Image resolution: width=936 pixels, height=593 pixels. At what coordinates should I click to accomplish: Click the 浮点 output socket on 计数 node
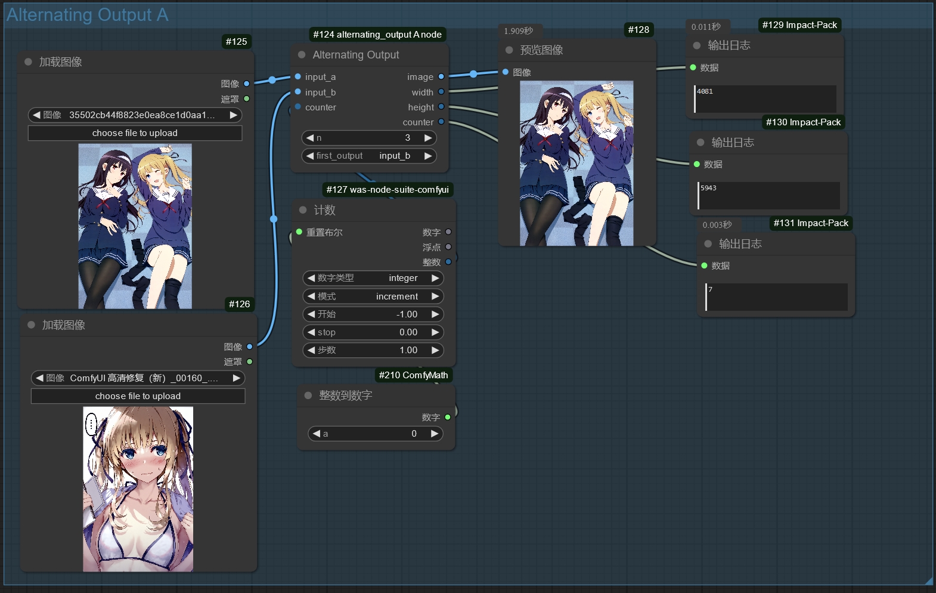(x=448, y=247)
